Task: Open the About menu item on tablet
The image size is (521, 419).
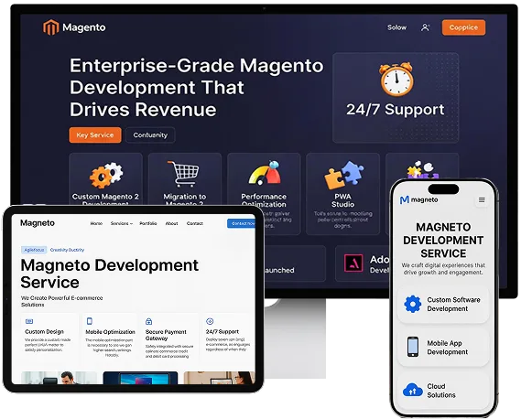Action: (x=171, y=223)
